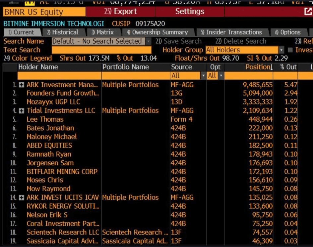Click BITMINE IMMERSION TECHNOLOGI company name

54,24
